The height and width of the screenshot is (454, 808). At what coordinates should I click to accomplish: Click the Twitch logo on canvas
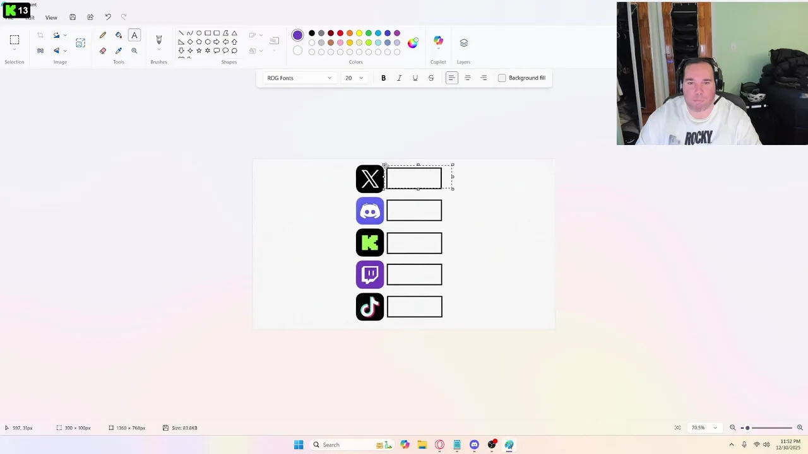(370, 274)
